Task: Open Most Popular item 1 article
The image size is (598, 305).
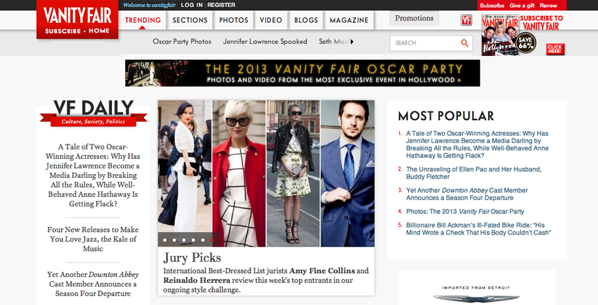Action: [x=477, y=144]
